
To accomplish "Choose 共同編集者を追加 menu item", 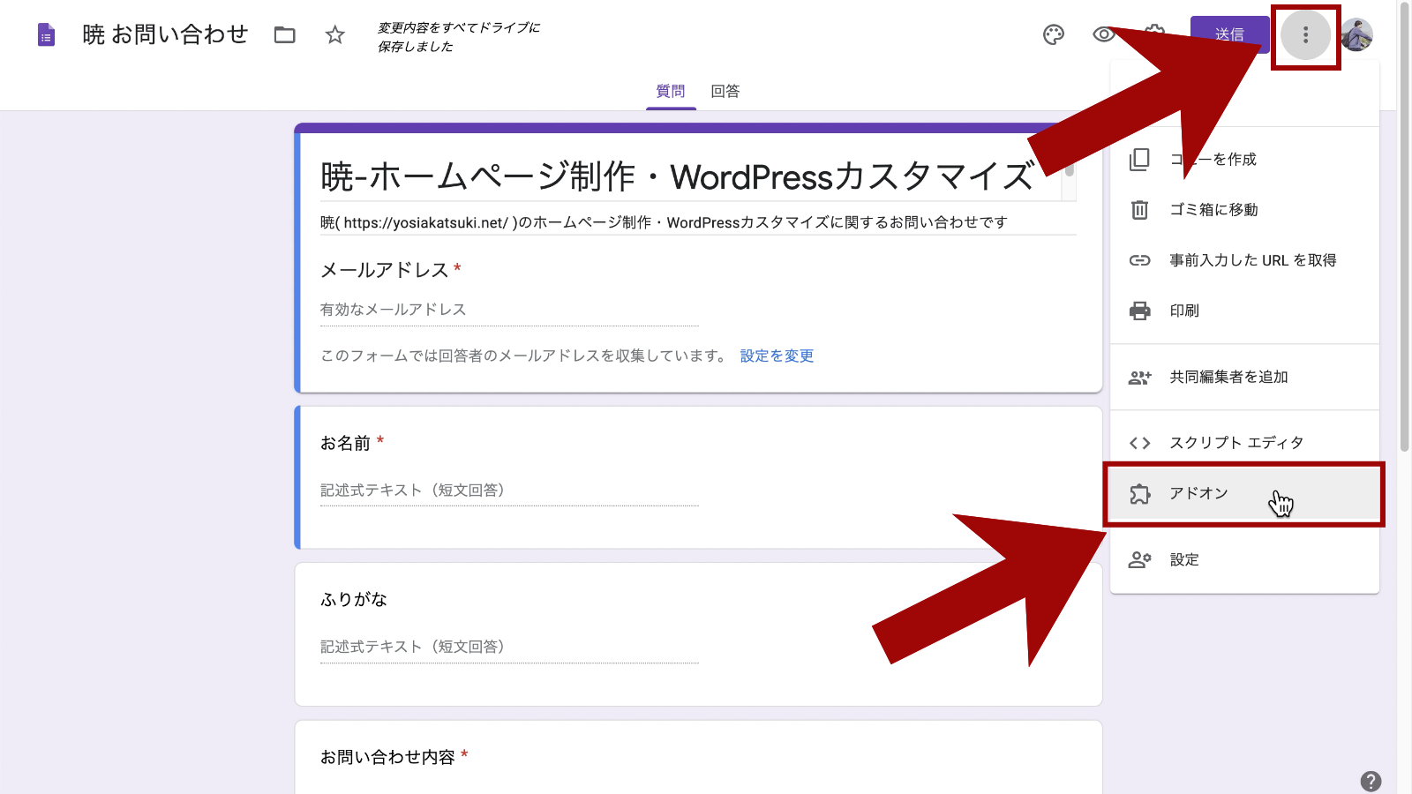I will tap(1244, 377).
